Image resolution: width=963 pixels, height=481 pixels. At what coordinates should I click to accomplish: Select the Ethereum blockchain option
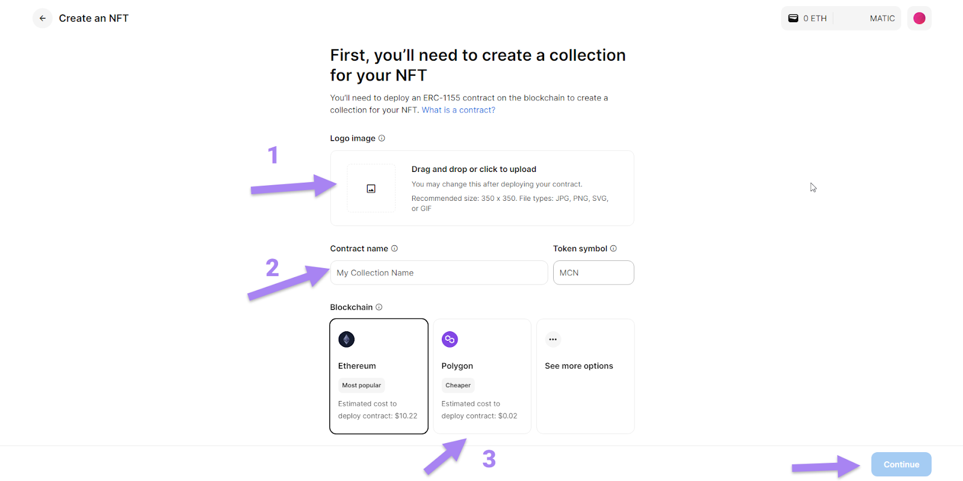click(379, 376)
